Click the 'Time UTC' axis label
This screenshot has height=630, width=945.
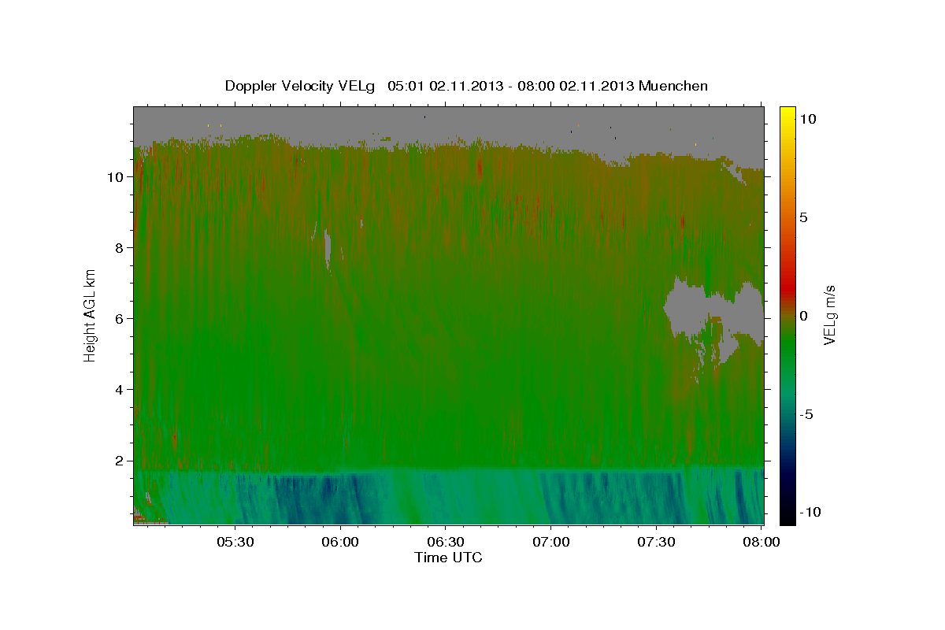448,558
